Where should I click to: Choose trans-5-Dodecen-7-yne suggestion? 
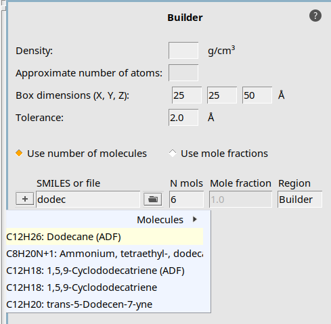click(105, 304)
